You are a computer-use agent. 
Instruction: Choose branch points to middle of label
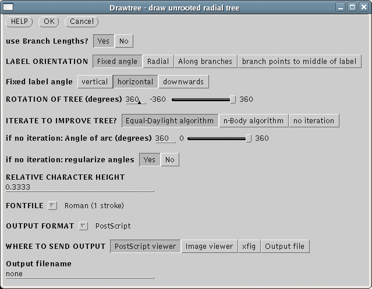[299, 62]
